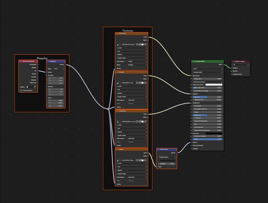268x203 pixels.
Task: Click the fake user shield in Normal texture node
Action: tap(137, 160)
